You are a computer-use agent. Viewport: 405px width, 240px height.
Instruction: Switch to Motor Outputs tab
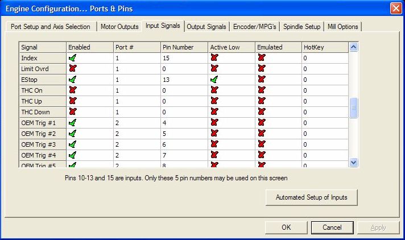coord(119,27)
